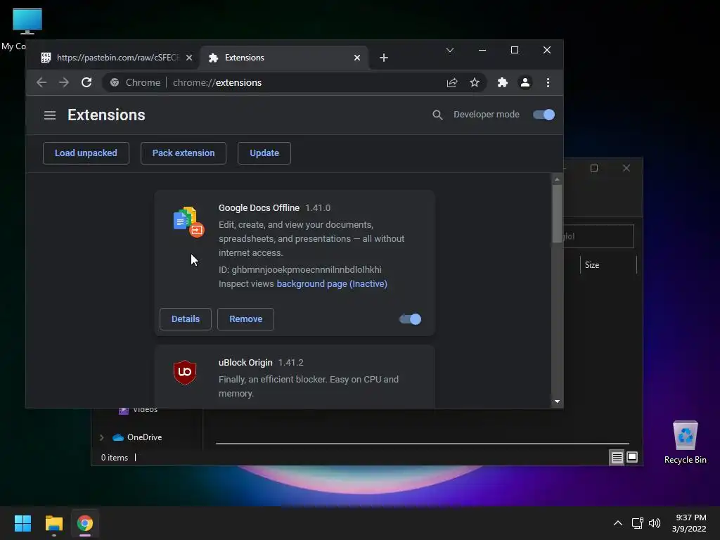Go back in Chrome
The width and height of the screenshot is (720, 540).
[41, 83]
